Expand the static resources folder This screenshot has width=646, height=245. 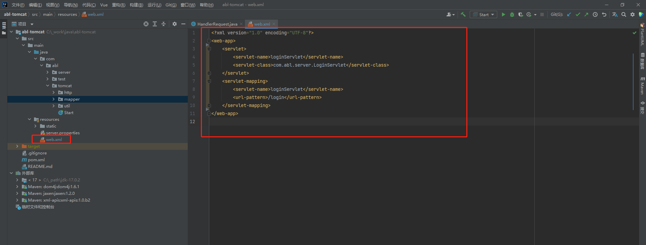[35, 126]
